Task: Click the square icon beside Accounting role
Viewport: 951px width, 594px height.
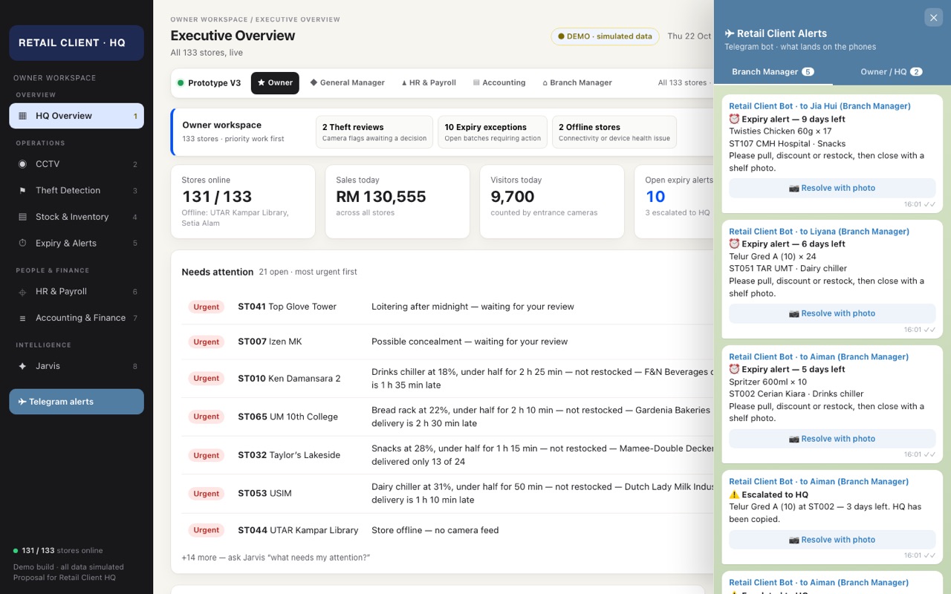Action: [476, 83]
